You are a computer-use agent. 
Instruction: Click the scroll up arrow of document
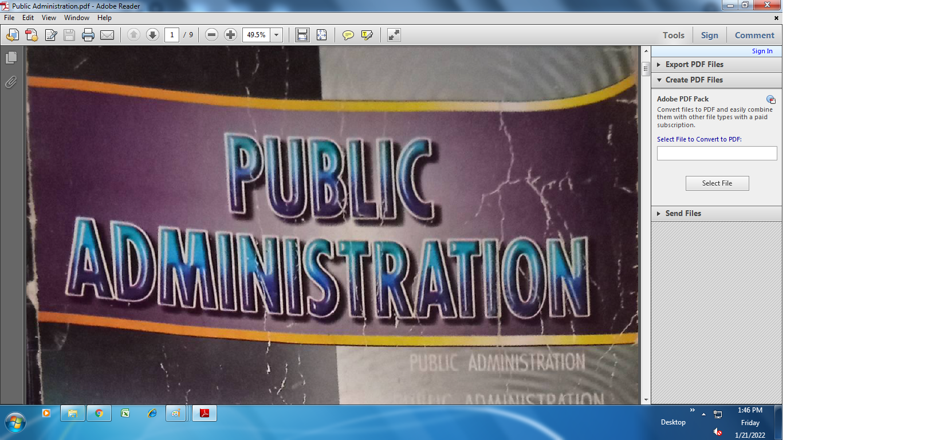tap(646, 51)
